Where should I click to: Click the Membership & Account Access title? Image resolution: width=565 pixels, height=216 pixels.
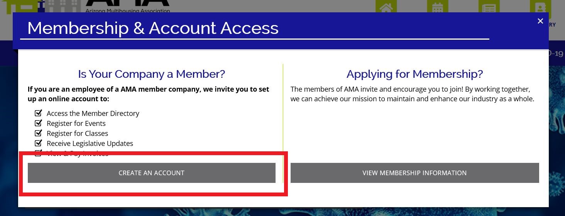pyautogui.click(x=153, y=28)
